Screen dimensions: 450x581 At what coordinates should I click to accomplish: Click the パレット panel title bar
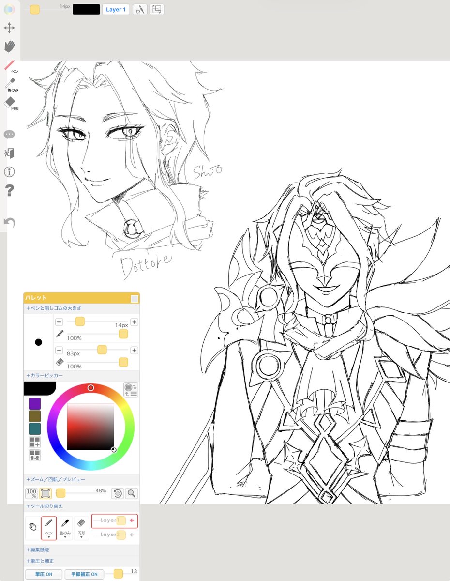click(81, 298)
